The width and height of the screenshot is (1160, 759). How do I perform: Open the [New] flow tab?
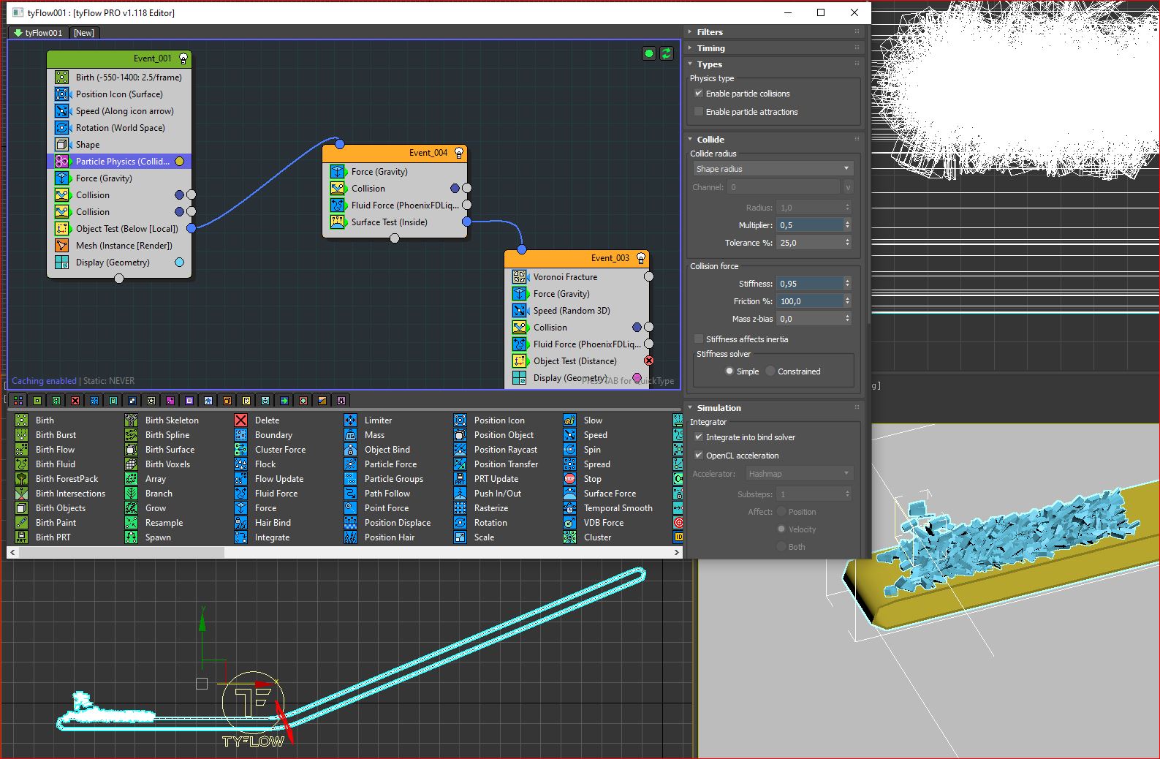tap(84, 33)
